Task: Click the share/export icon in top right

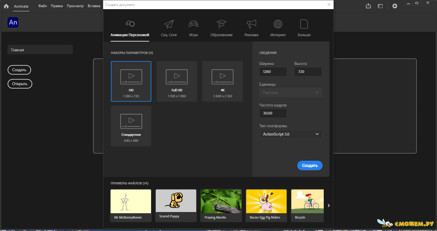Action: 368,6
